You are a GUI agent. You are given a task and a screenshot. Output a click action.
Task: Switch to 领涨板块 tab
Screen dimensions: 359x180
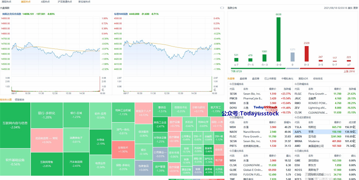point(20,100)
